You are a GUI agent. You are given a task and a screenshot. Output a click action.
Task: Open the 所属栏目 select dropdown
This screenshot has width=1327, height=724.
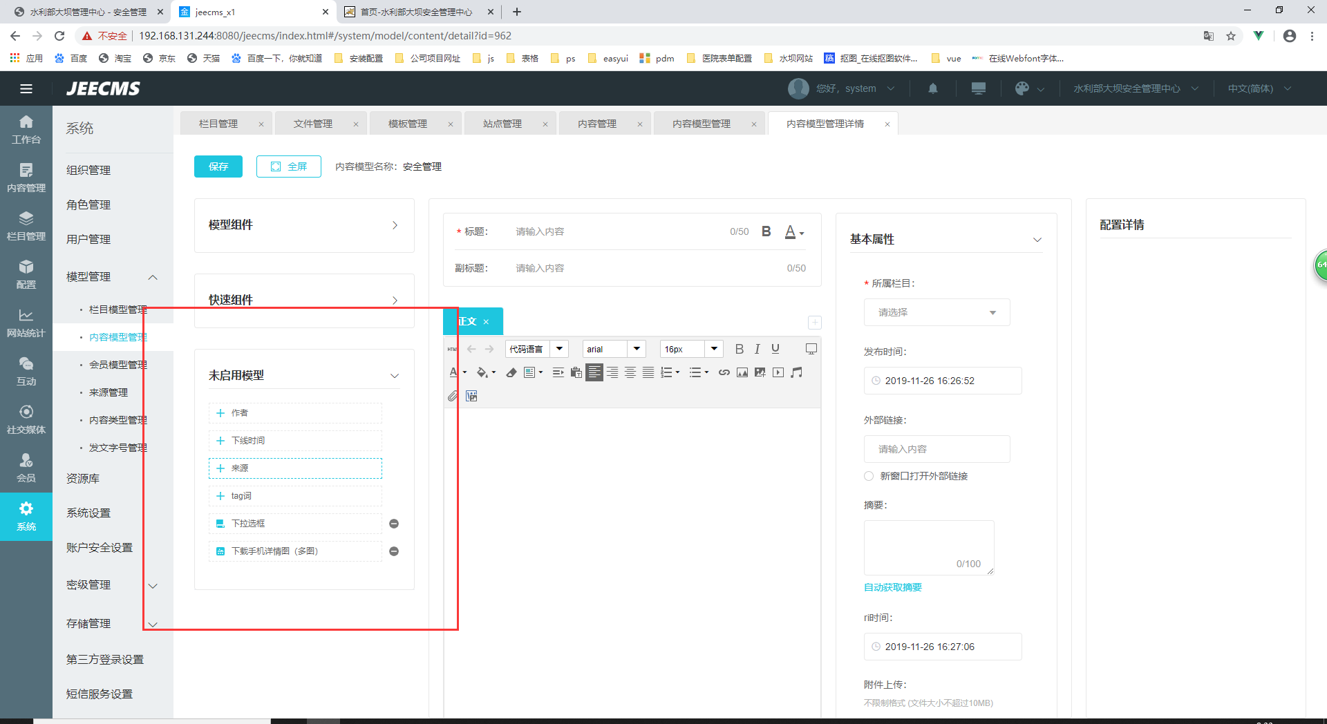tap(937, 312)
